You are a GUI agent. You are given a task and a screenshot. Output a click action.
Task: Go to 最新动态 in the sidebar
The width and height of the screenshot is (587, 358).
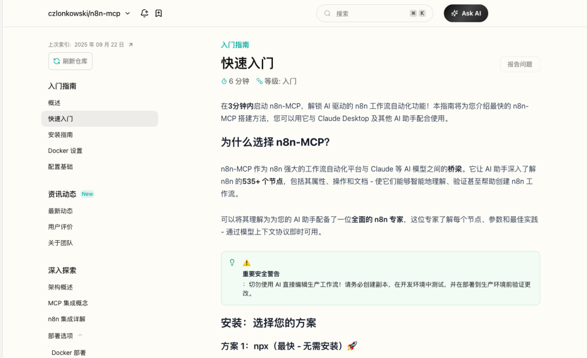point(60,211)
